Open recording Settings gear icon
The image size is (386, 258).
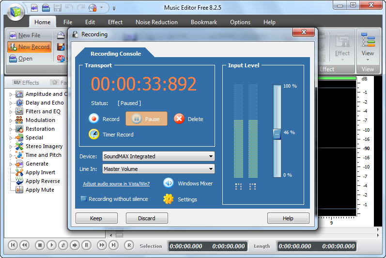pyautogui.click(x=169, y=199)
